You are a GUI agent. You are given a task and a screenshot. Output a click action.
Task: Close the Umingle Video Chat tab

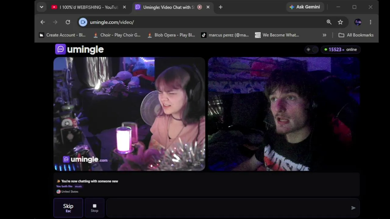click(208, 7)
